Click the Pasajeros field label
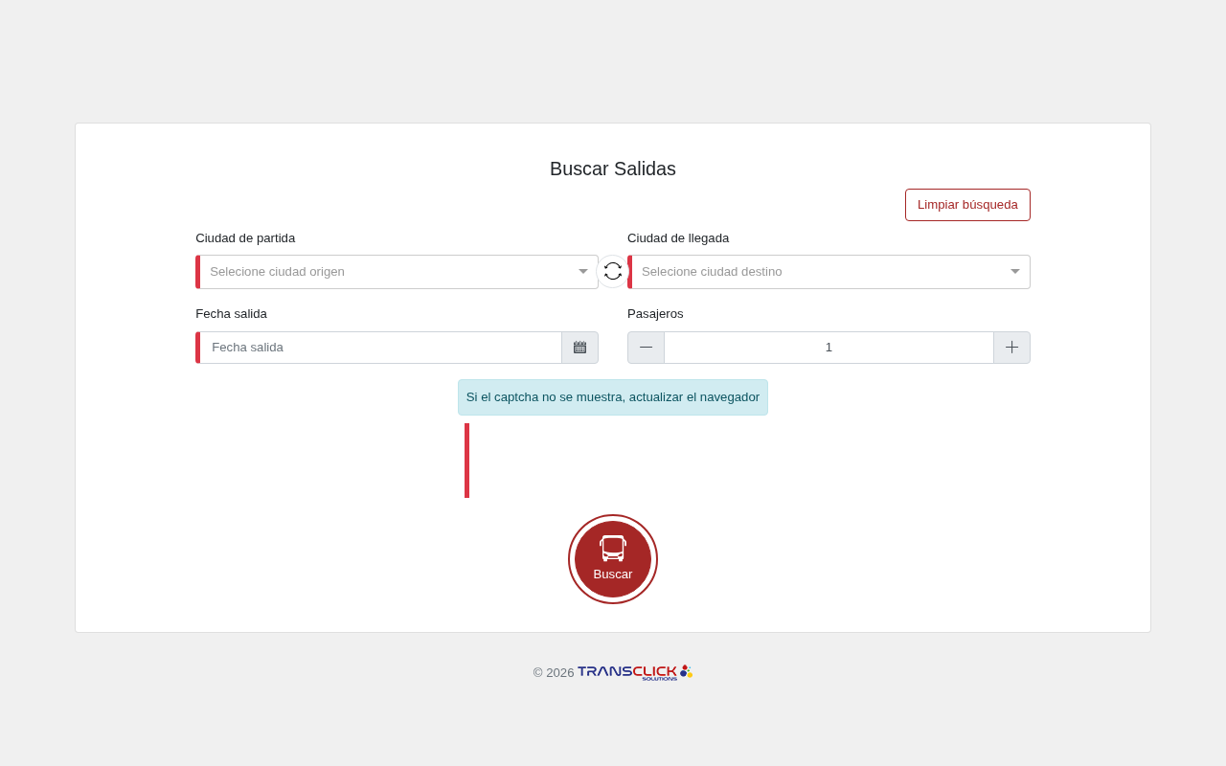 click(655, 314)
